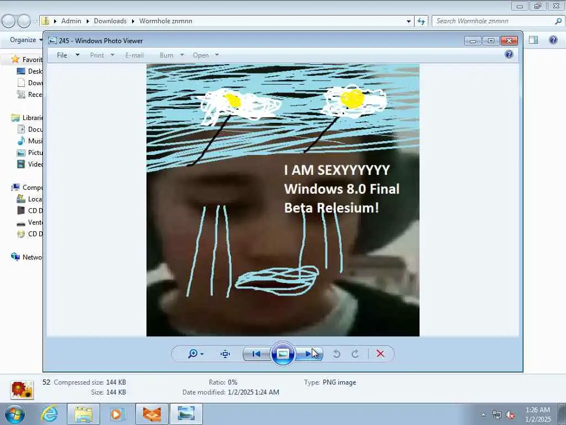Viewport: 566px width, 425px height.
Task: Expand the Print dropdown arrow
Action: point(112,55)
